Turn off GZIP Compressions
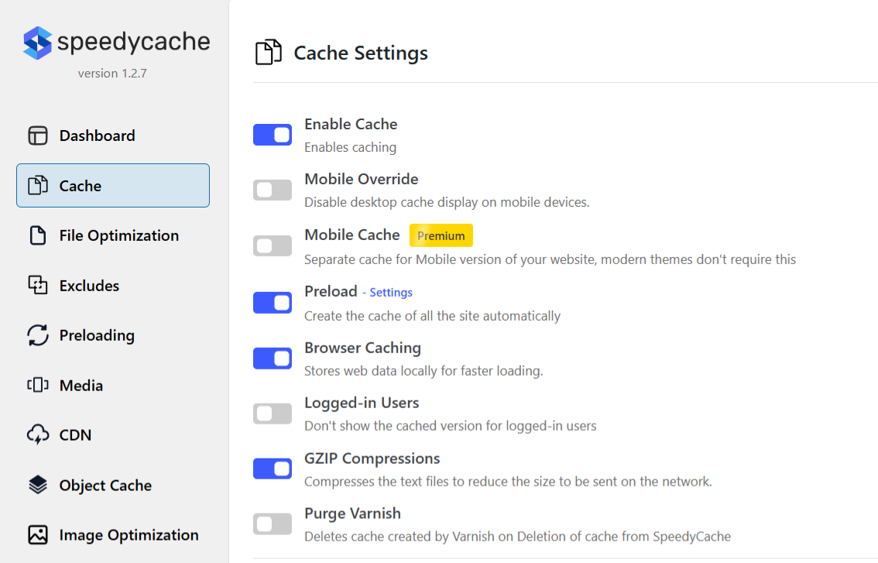This screenshot has height=563, width=878. coord(272,469)
